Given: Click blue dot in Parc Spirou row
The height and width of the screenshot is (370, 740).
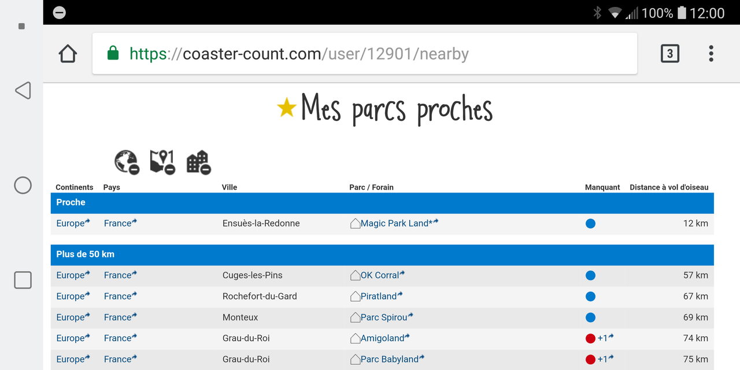Looking at the screenshot, I should pyautogui.click(x=590, y=317).
